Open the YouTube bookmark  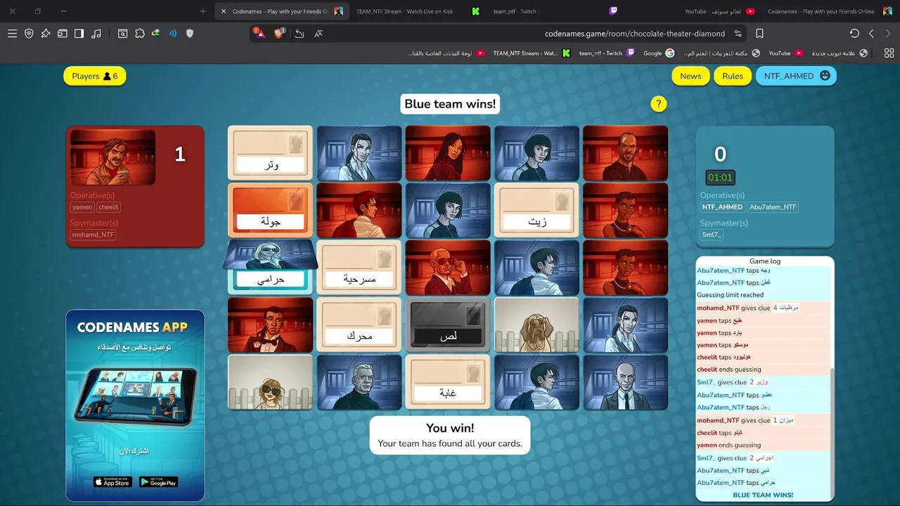[786, 53]
